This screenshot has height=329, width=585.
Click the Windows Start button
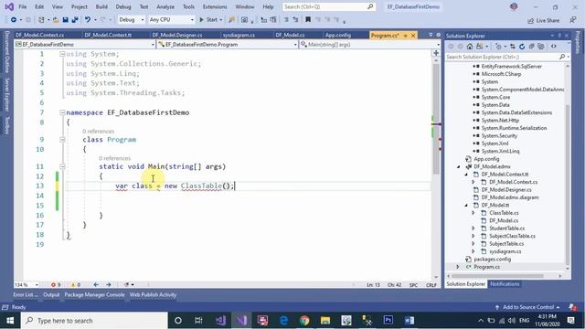(10, 320)
